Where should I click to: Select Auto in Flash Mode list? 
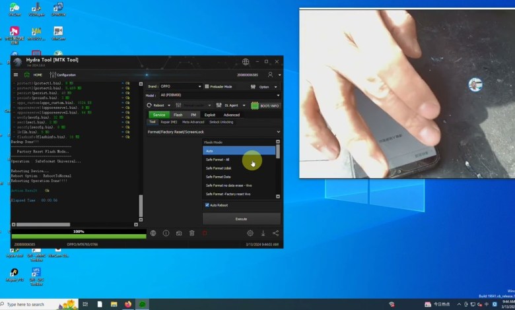239,151
